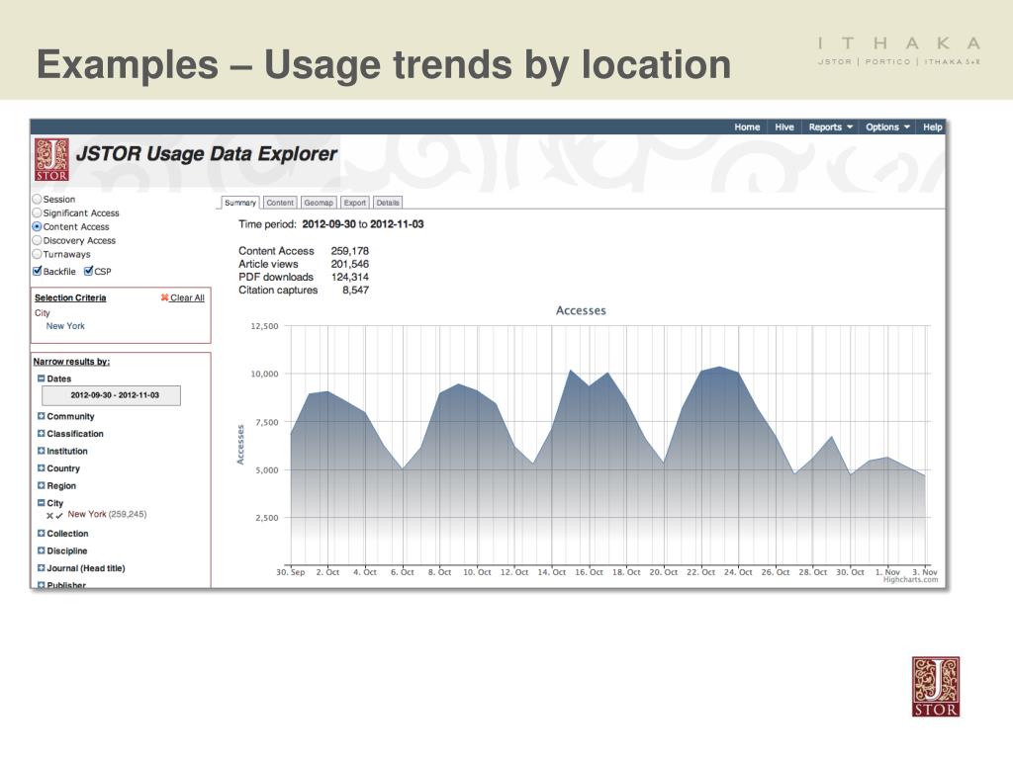
Task: Switch to the Content tab
Action: (x=280, y=203)
